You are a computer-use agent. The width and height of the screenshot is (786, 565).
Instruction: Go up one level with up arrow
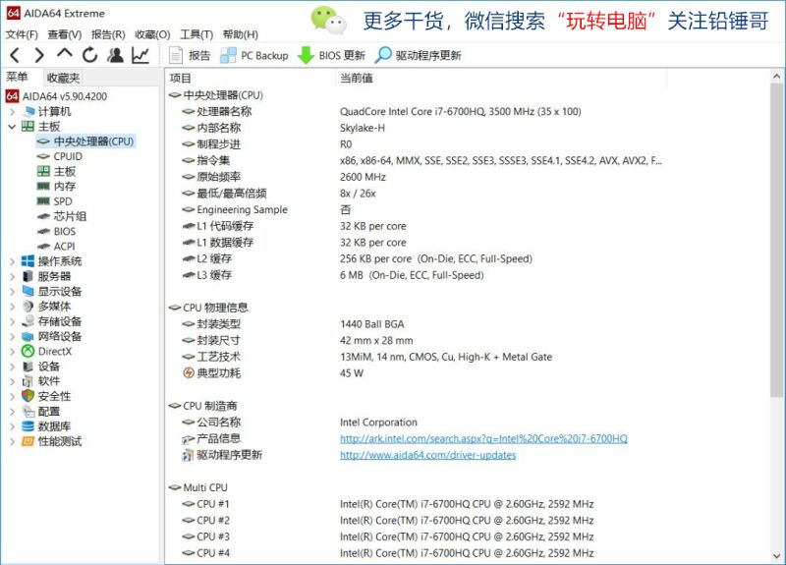pos(65,53)
